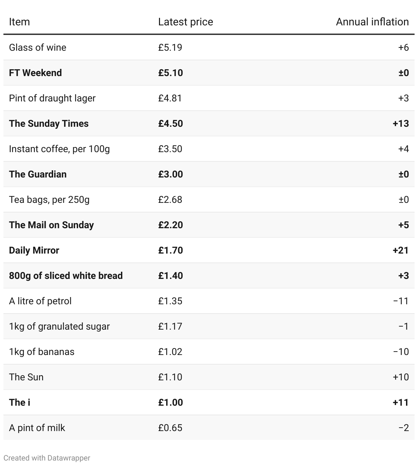Image resolution: width=418 pixels, height=466 pixels.
Task: Click the £1.02 bananas price
Action: point(170,352)
